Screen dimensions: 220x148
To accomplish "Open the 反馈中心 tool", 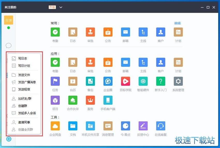I will (143, 126).
